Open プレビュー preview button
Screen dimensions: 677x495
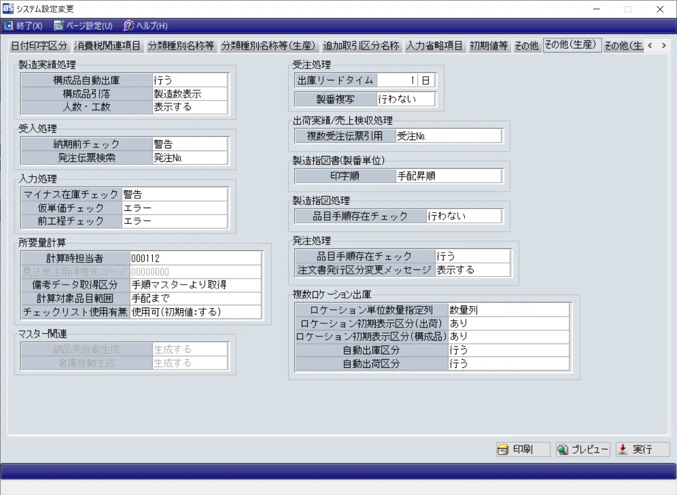pos(582,449)
